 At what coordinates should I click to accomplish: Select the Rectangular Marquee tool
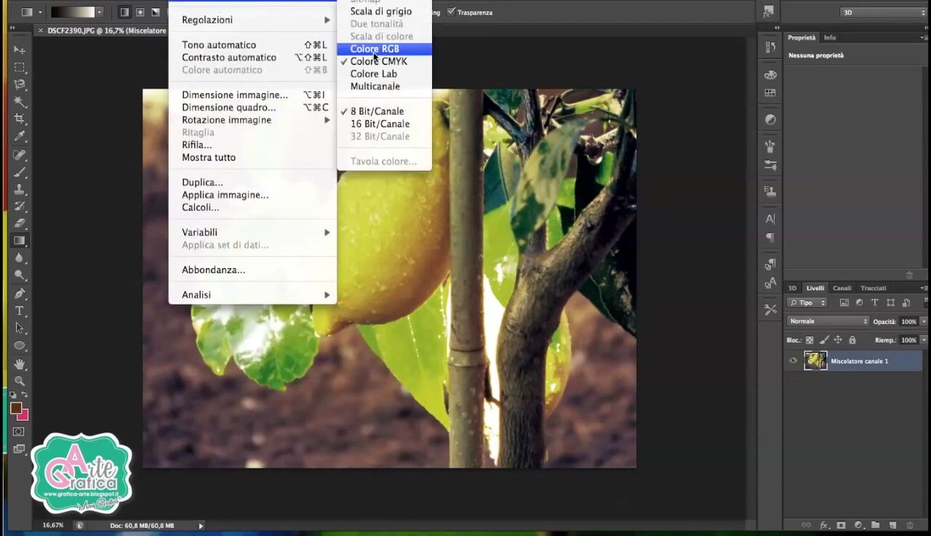tap(20, 68)
